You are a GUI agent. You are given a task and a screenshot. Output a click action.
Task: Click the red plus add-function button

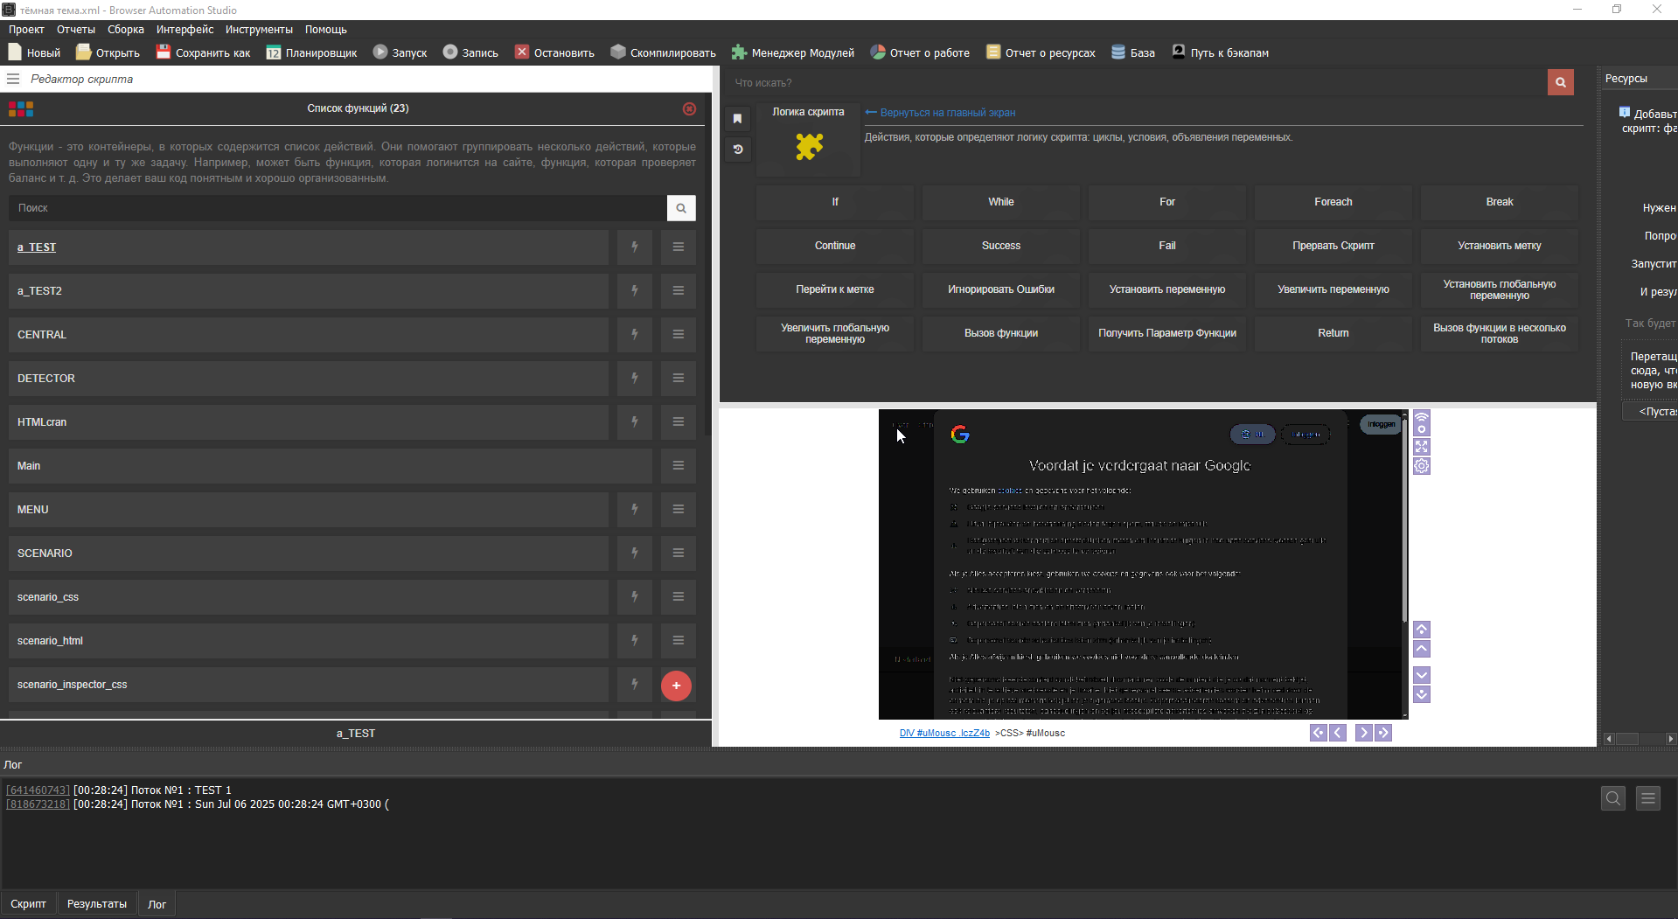click(x=676, y=686)
